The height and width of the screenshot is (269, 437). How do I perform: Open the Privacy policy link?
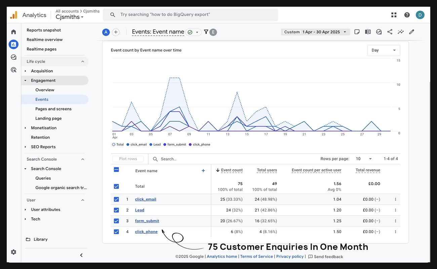290,257
